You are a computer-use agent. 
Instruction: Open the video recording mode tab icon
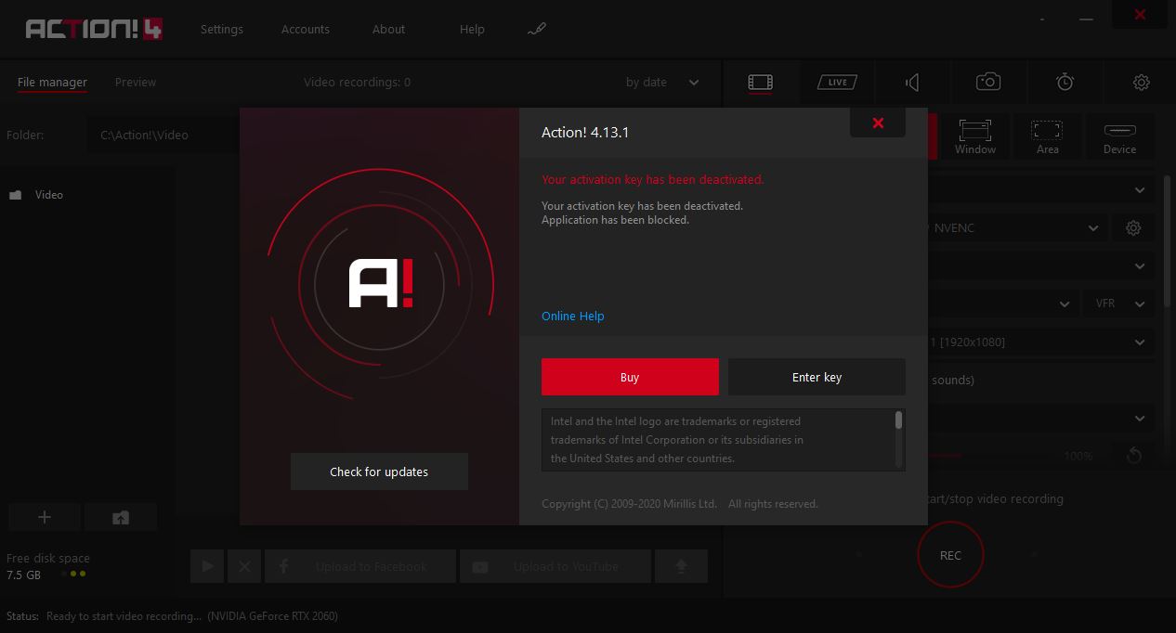[760, 83]
